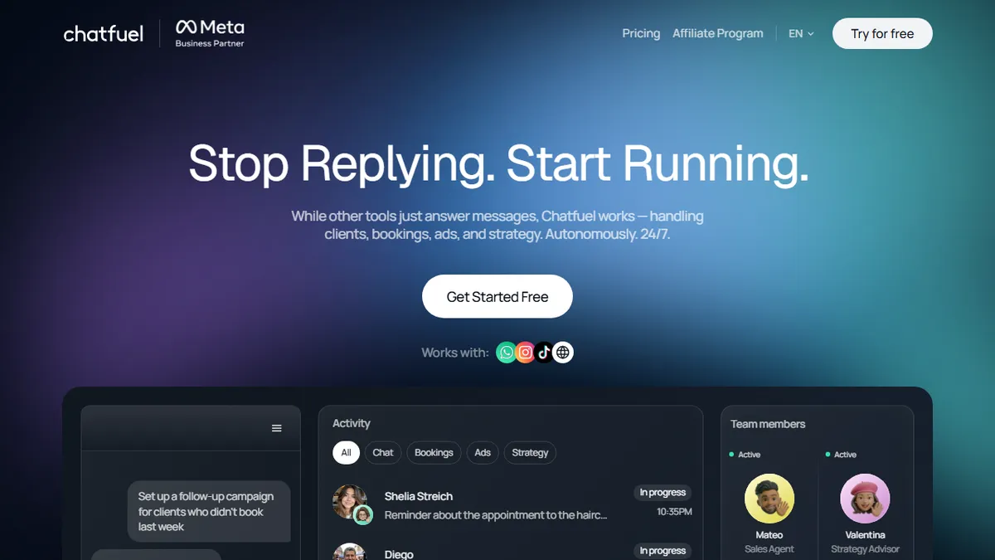The height and width of the screenshot is (560, 995).
Task: Click Valentina's Active status label
Action: [845, 455]
